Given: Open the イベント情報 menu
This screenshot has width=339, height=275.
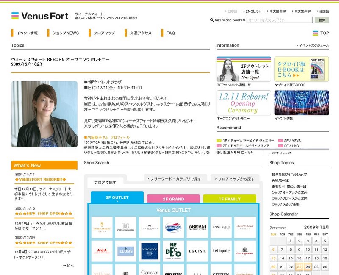Looking at the screenshot, I should pyautogui.click(x=25, y=33).
